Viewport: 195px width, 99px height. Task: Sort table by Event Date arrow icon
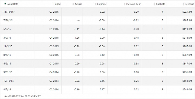(x=5, y=4)
